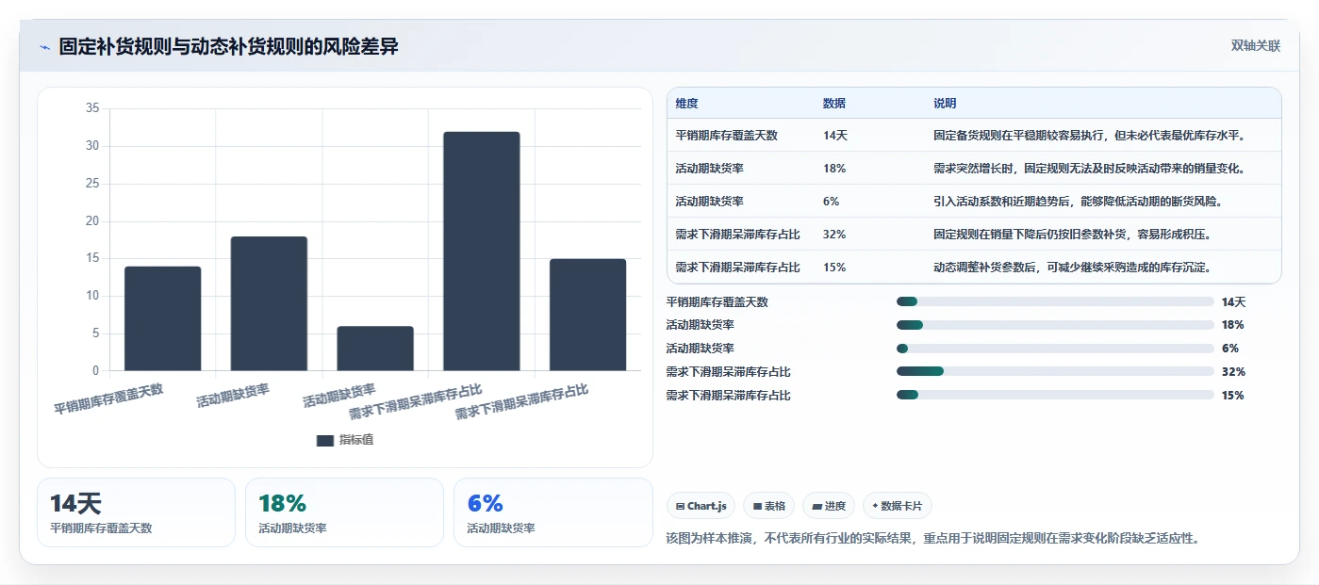Select the tallest chart bar with value 32

[482, 252]
